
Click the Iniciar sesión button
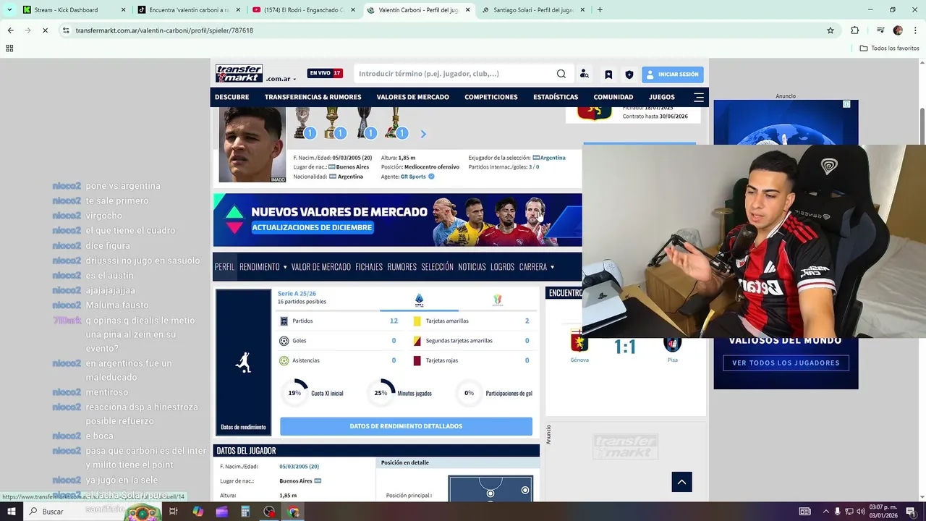pyautogui.click(x=672, y=74)
